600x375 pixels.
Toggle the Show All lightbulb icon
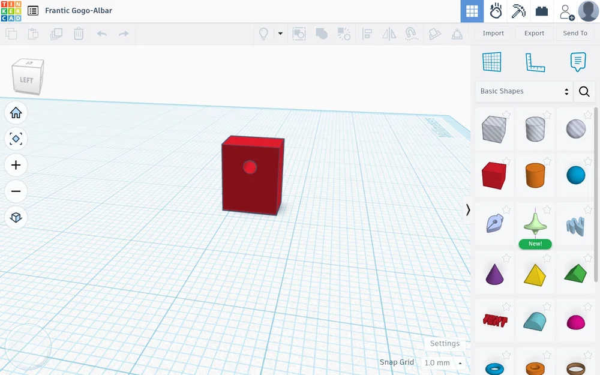[263, 34]
